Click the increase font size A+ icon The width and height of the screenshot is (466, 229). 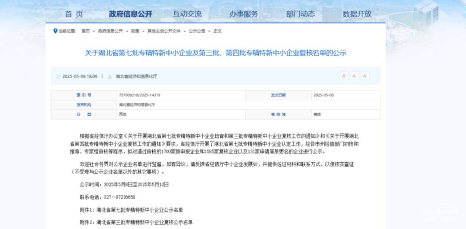(x=344, y=76)
